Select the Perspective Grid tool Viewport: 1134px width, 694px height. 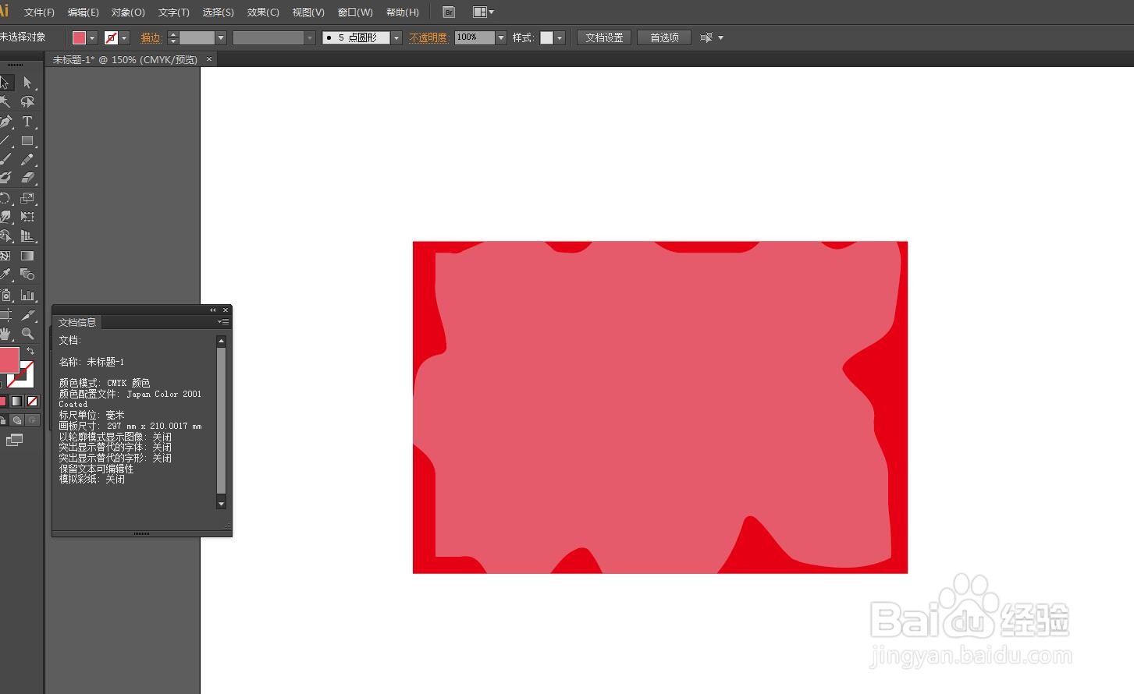[x=27, y=236]
